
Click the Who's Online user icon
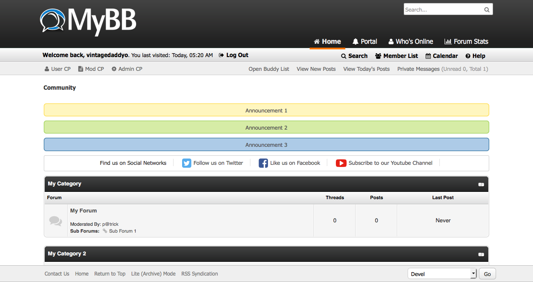click(391, 42)
